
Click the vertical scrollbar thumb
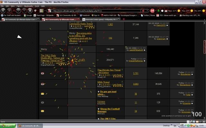click(x=205, y=47)
